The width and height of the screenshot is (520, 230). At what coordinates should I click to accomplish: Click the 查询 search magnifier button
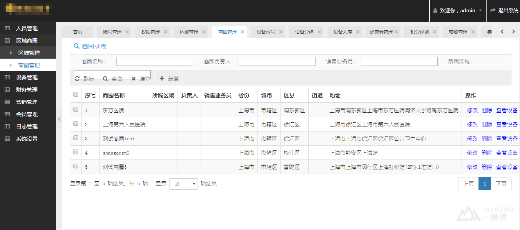pyautogui.click(x=112, y=79)
